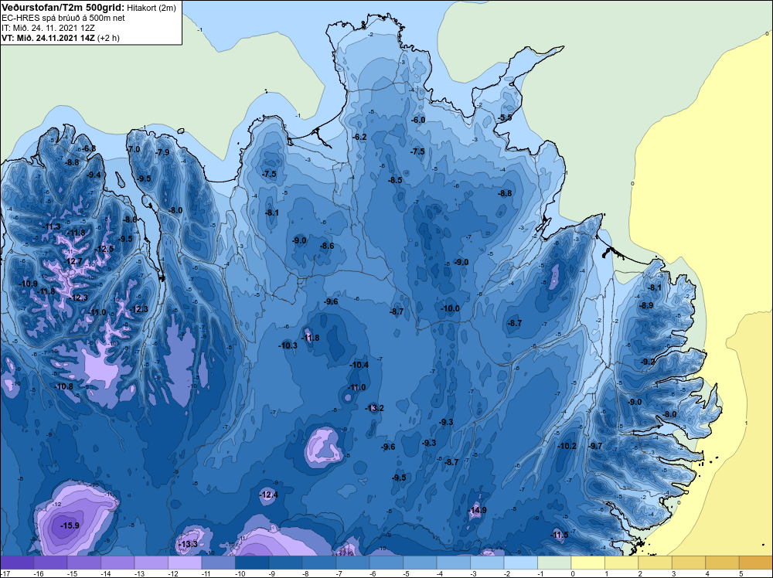The height and width of the screenshot is (578, 773).
Task: Select the -13.2 temperature value
Action: [x=373, y=408]
